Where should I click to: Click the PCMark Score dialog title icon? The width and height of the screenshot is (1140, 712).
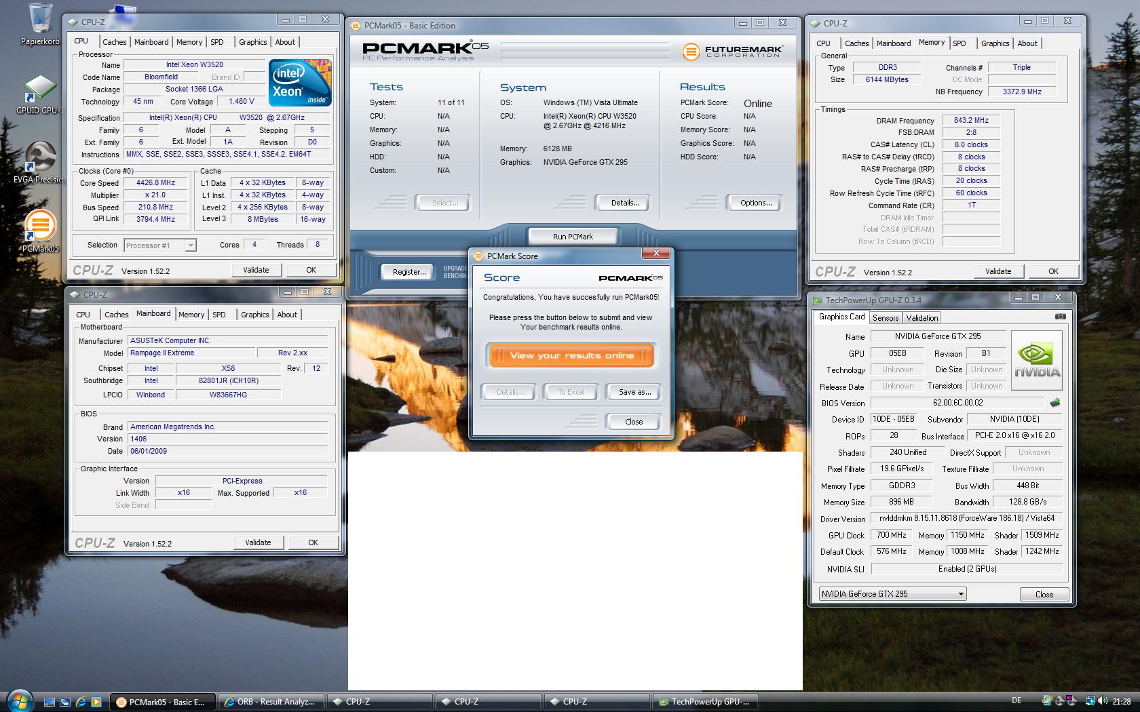click(x=479, y=256)
